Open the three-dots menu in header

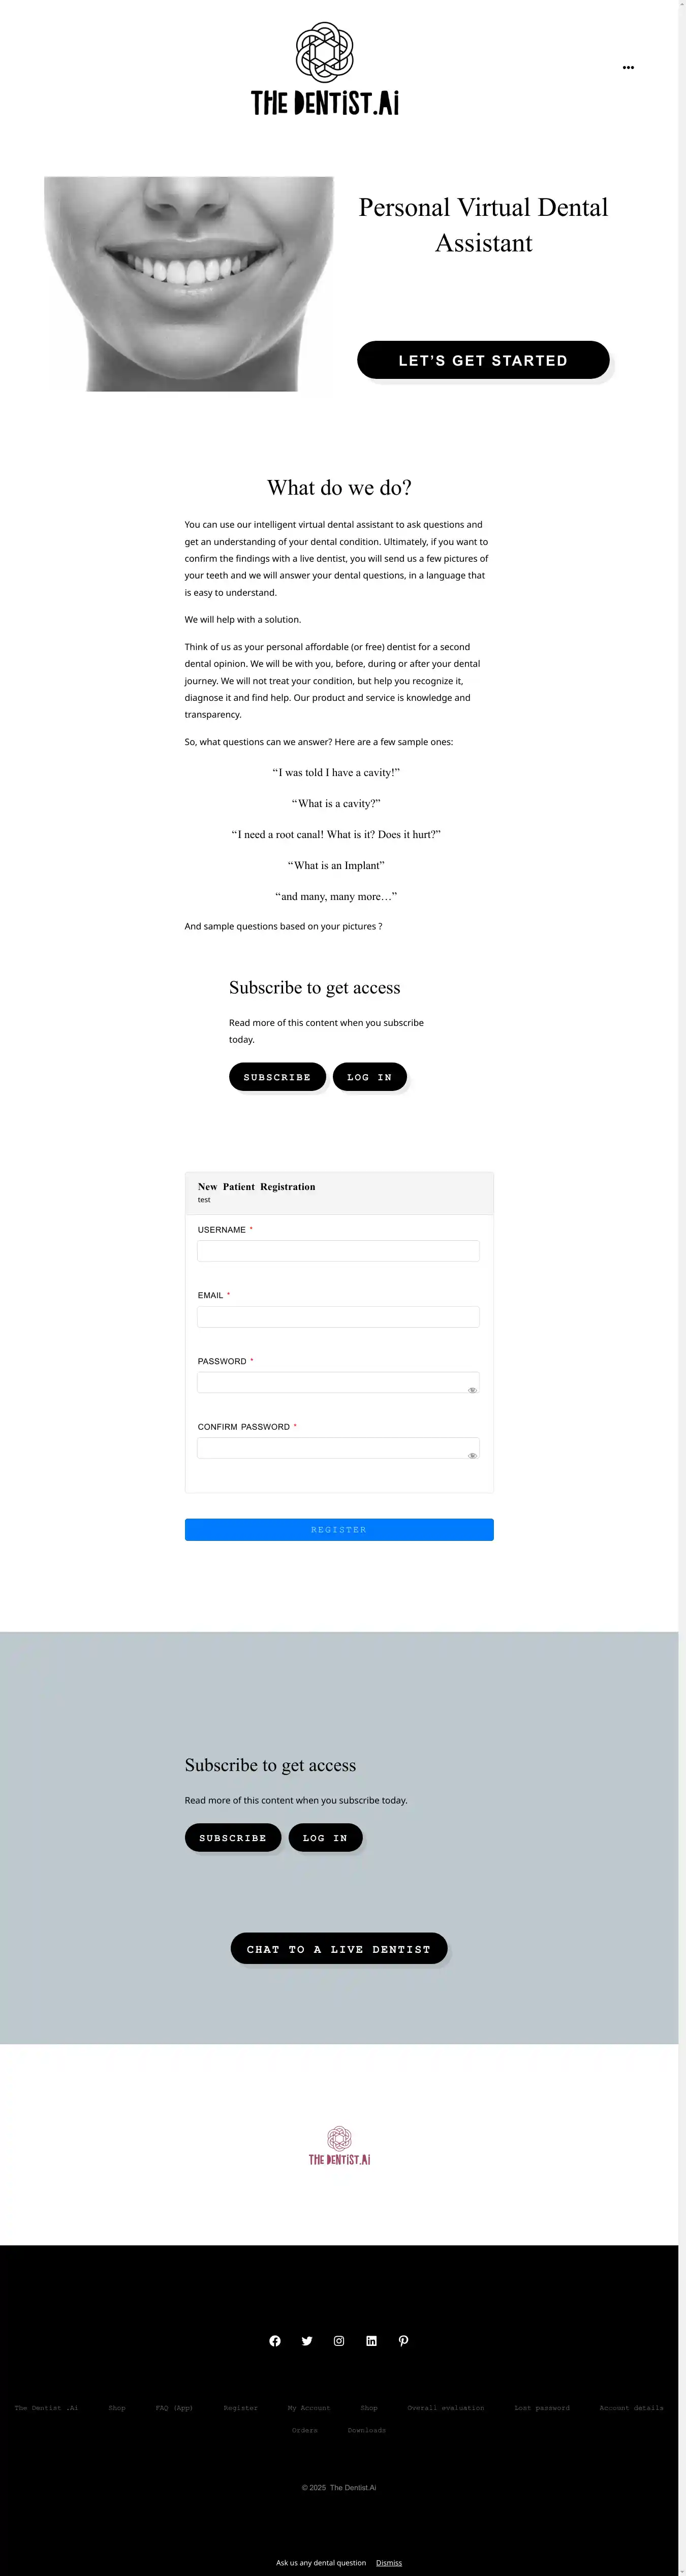(628, 68)
